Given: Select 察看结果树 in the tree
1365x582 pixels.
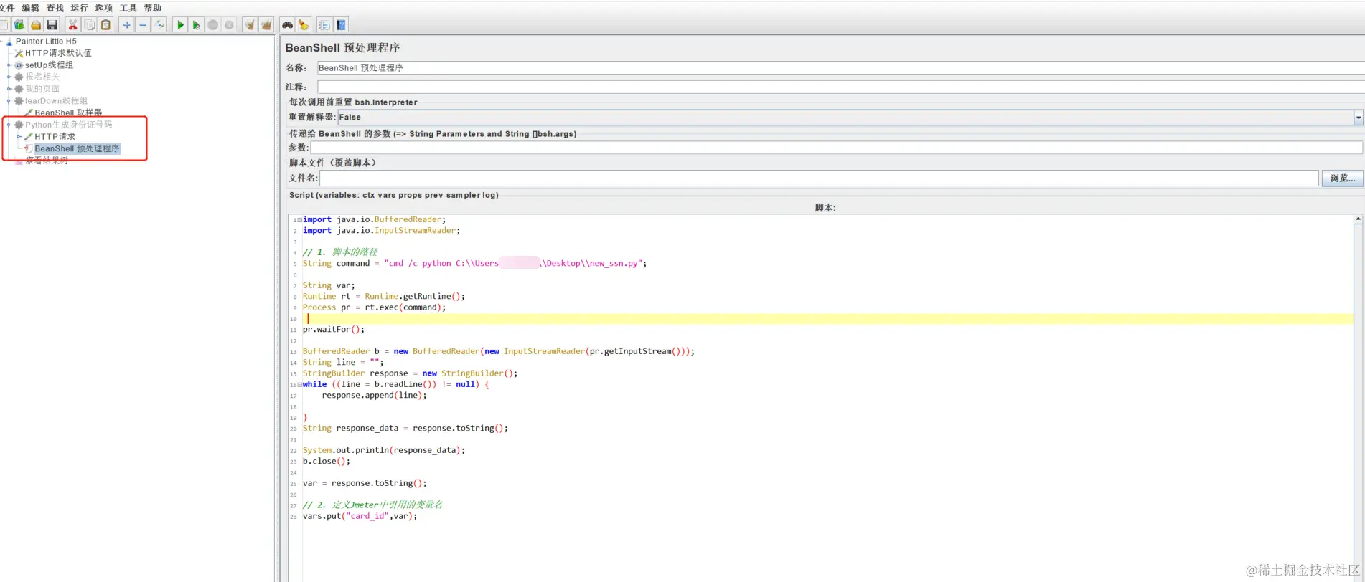Looking at the screenshot, I should point(47,161).
